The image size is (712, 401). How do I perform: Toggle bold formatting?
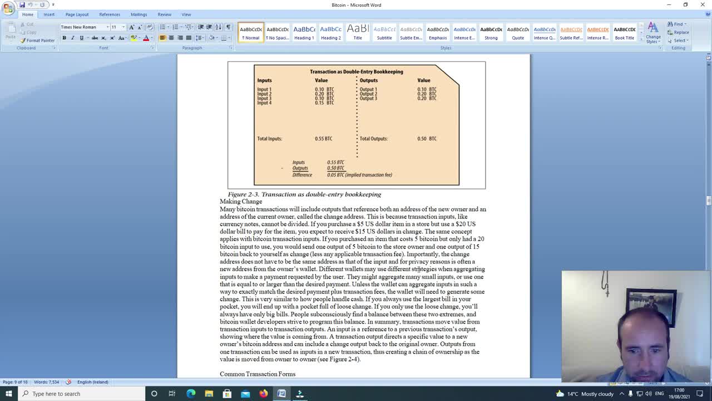64,38
